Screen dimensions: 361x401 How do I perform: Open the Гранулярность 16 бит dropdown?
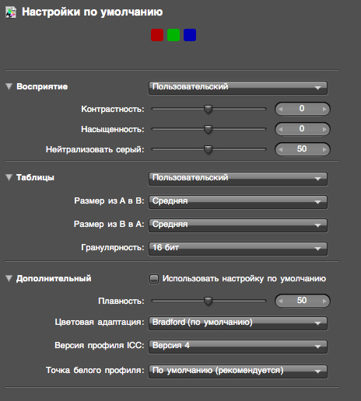[238, 249]
